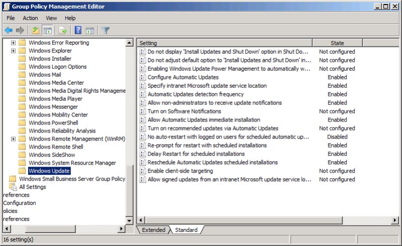Select Windows Remote Shell tree item
The width and height of the screenshot is (402, 246).
(56, 147)
